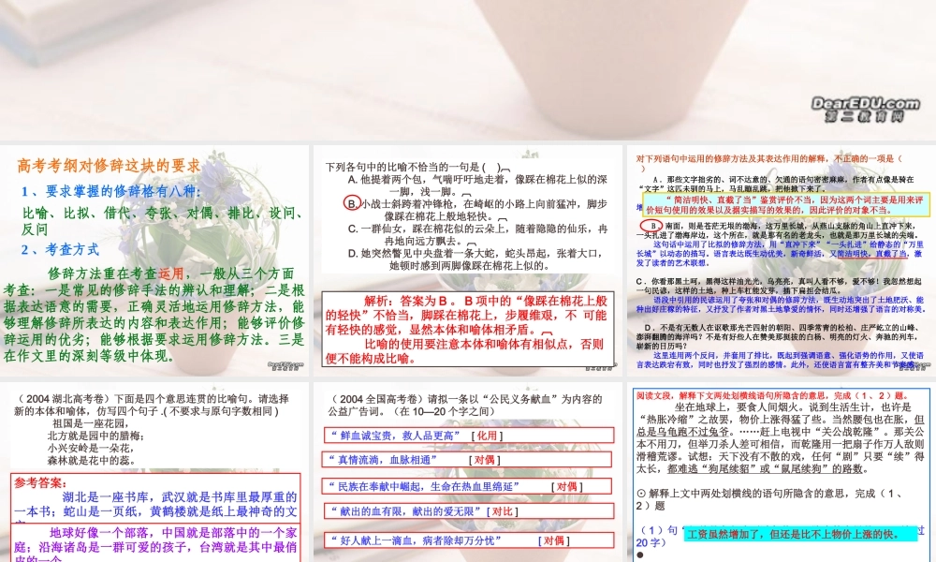936x562 pixels.
Task: Click option D 她突然瞥见中央盘着一条大蛇
Action: point(475,259)
